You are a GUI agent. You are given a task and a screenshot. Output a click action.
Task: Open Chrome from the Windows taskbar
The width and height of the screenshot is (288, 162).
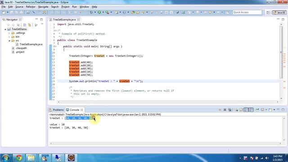pyautogui.click(x=18, y=158)
